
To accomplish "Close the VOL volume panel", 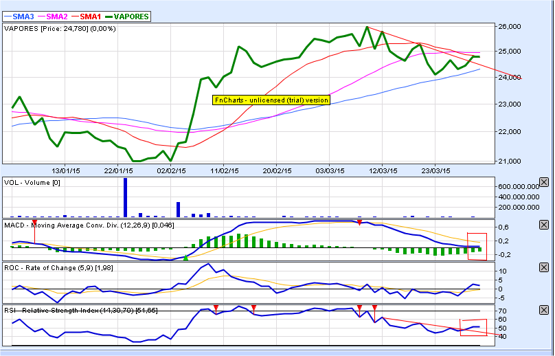I will point(544,182).
